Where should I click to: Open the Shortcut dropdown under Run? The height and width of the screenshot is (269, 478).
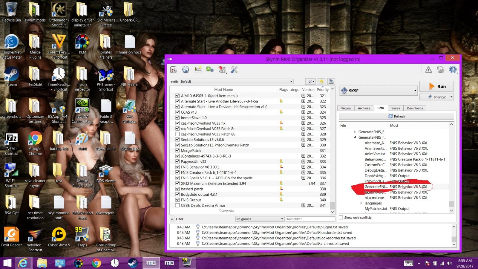pyautogui.click(x=437, y=97)
